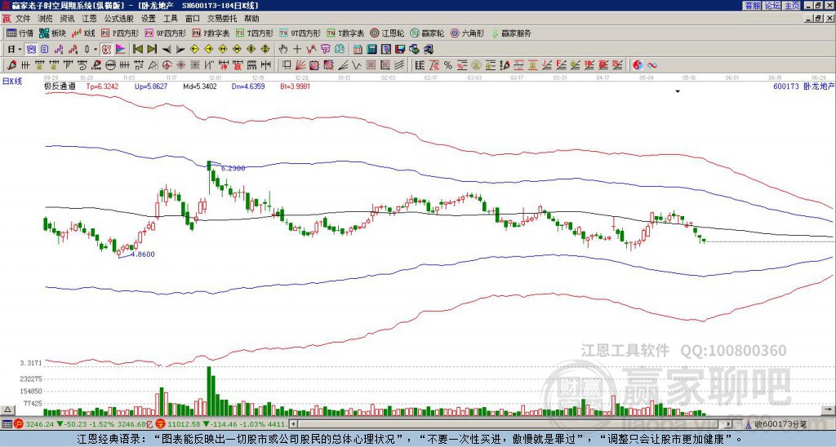Click the infinity loop icon
The width and height of the screenshot is (836, 447).
pyautogui.click(x=652, y=65)
